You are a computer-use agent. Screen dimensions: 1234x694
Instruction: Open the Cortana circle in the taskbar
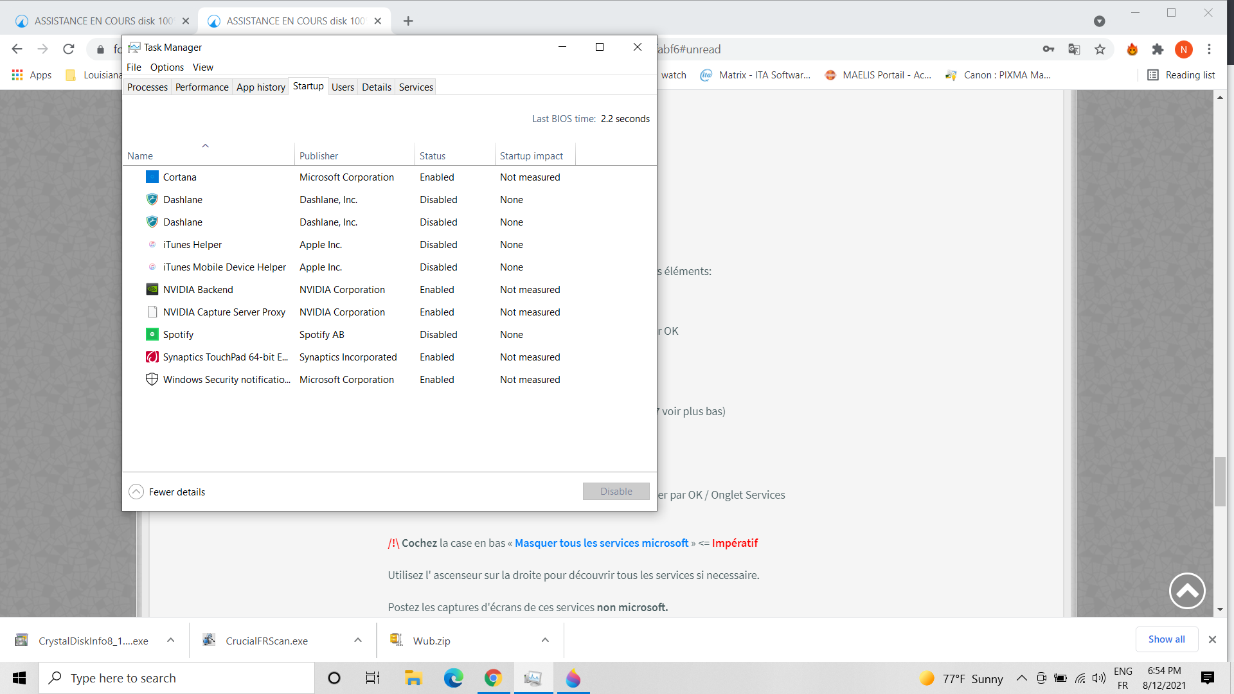pos(334,678)
